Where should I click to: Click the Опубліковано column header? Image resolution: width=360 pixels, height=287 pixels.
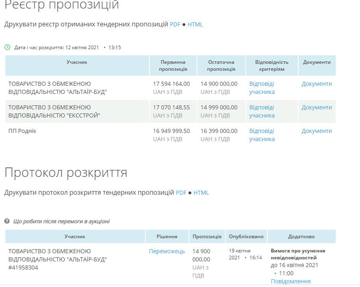click(246, 237)
